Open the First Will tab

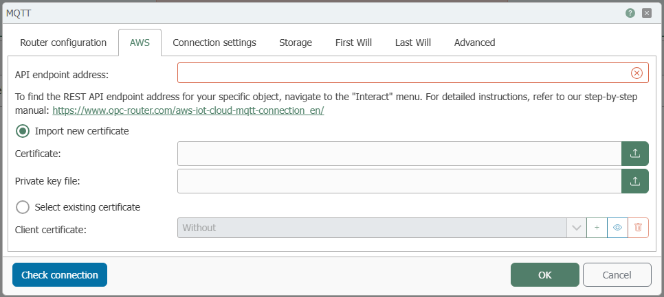pos(353,43)
